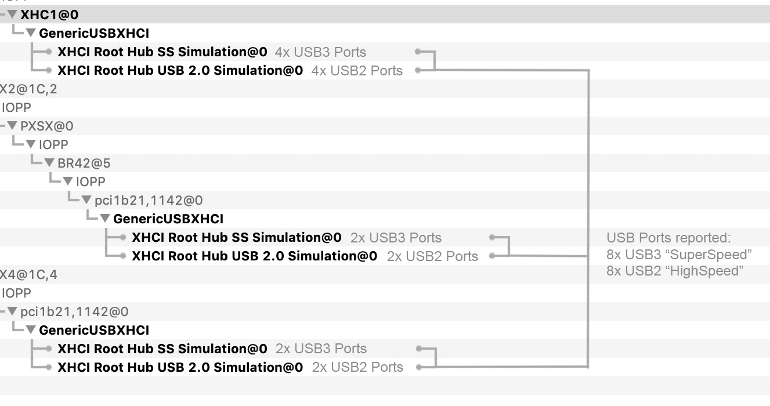Collapse GenericUSBXHCI nested in BR42@5 subtree
Screen dimensions: 770x406
[106, 219]
